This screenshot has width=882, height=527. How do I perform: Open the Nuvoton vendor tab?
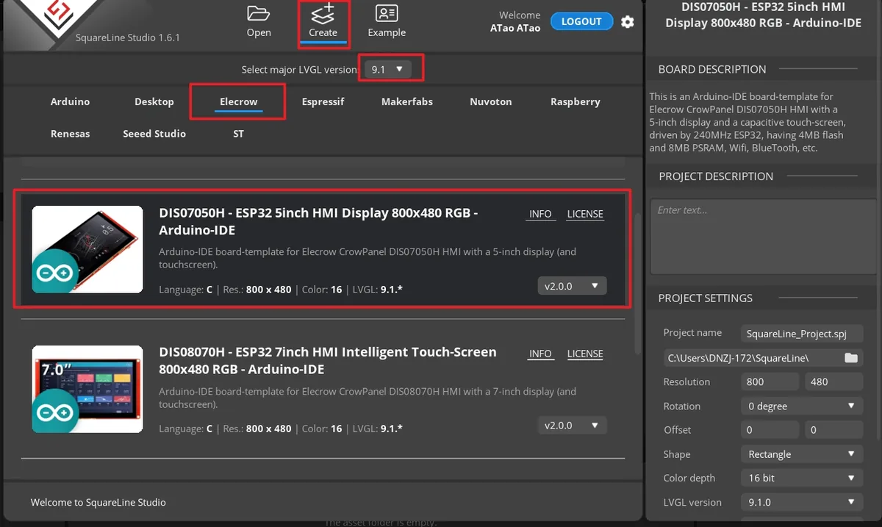(x=490, y=101)
